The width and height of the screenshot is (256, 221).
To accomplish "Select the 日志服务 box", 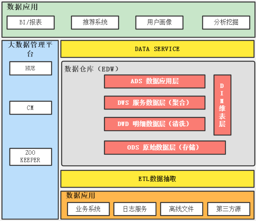I will point(135,209).
